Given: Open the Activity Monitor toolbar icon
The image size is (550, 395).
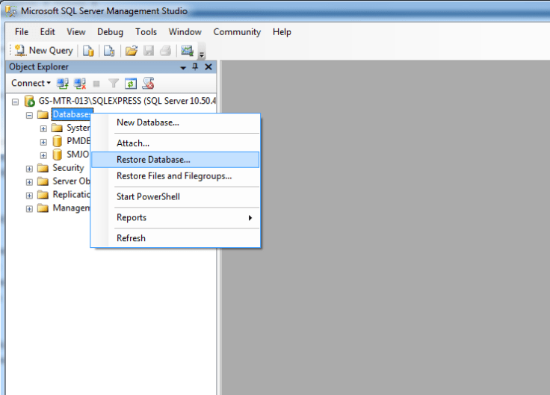Looking at the screenshot, I should click(x=187, y=51).
